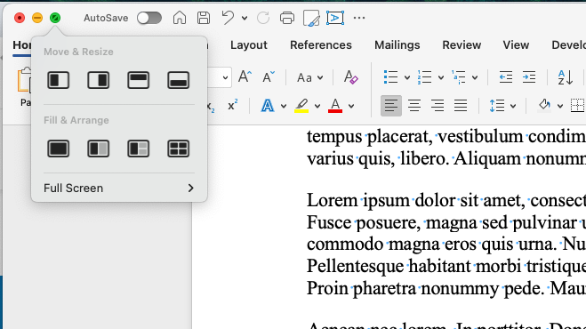The image size is (586, 329).
Task: Tile window to left half of screen
Action: pos(59,80)
